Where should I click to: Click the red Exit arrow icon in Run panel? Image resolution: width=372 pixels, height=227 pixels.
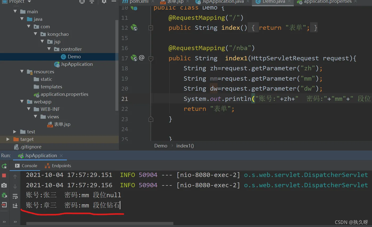click(x=4, y=205)
